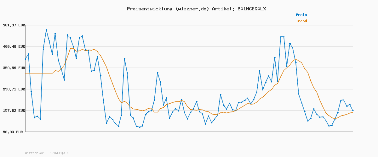Image resolution: width=378 pixels, height=157 pixels.
Task: Click the lowest blue price data point
Action: pyautogui.click(x=140, y=127)
